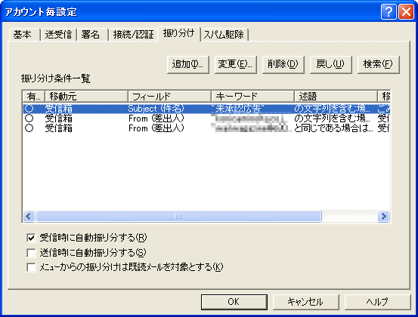Check メニューからの振り分けは既読メールを対象とする option
This screenshot has height=317, width=418.
[31, 267]
